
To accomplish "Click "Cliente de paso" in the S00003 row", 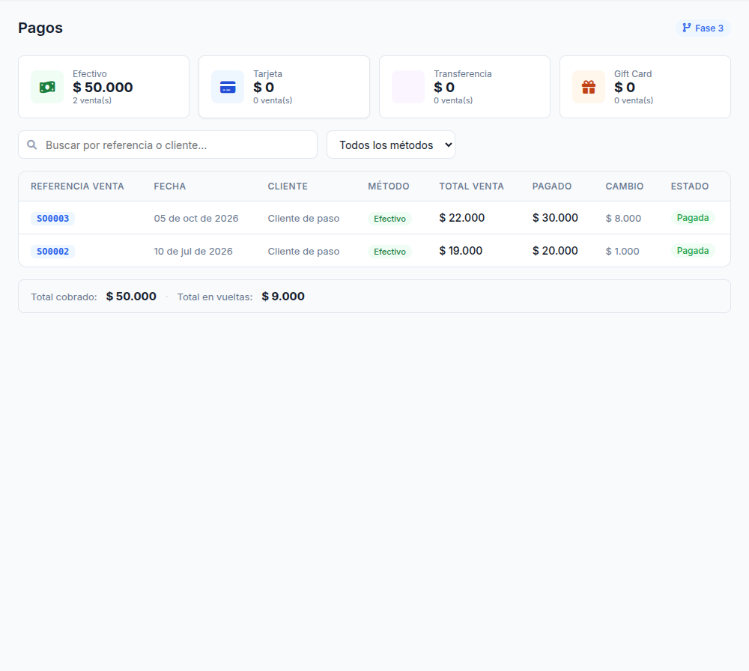I will coord(303,218).
